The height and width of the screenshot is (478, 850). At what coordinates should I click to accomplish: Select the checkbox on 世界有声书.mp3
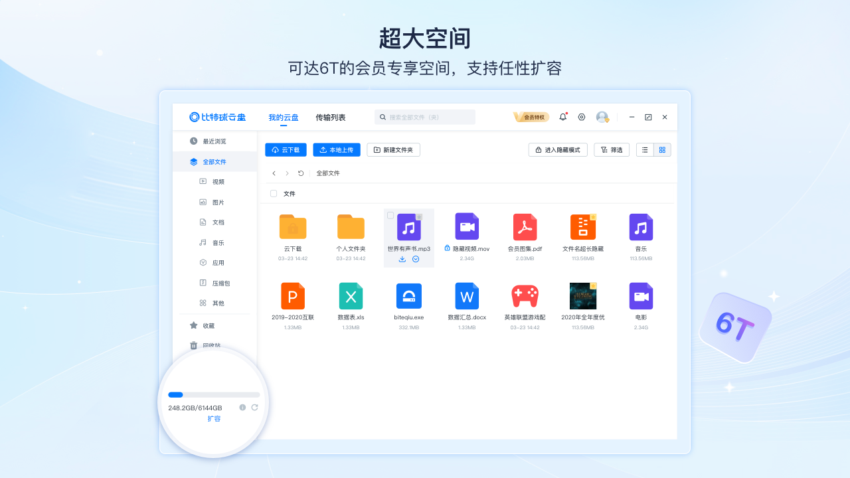[x=390, y=216]
